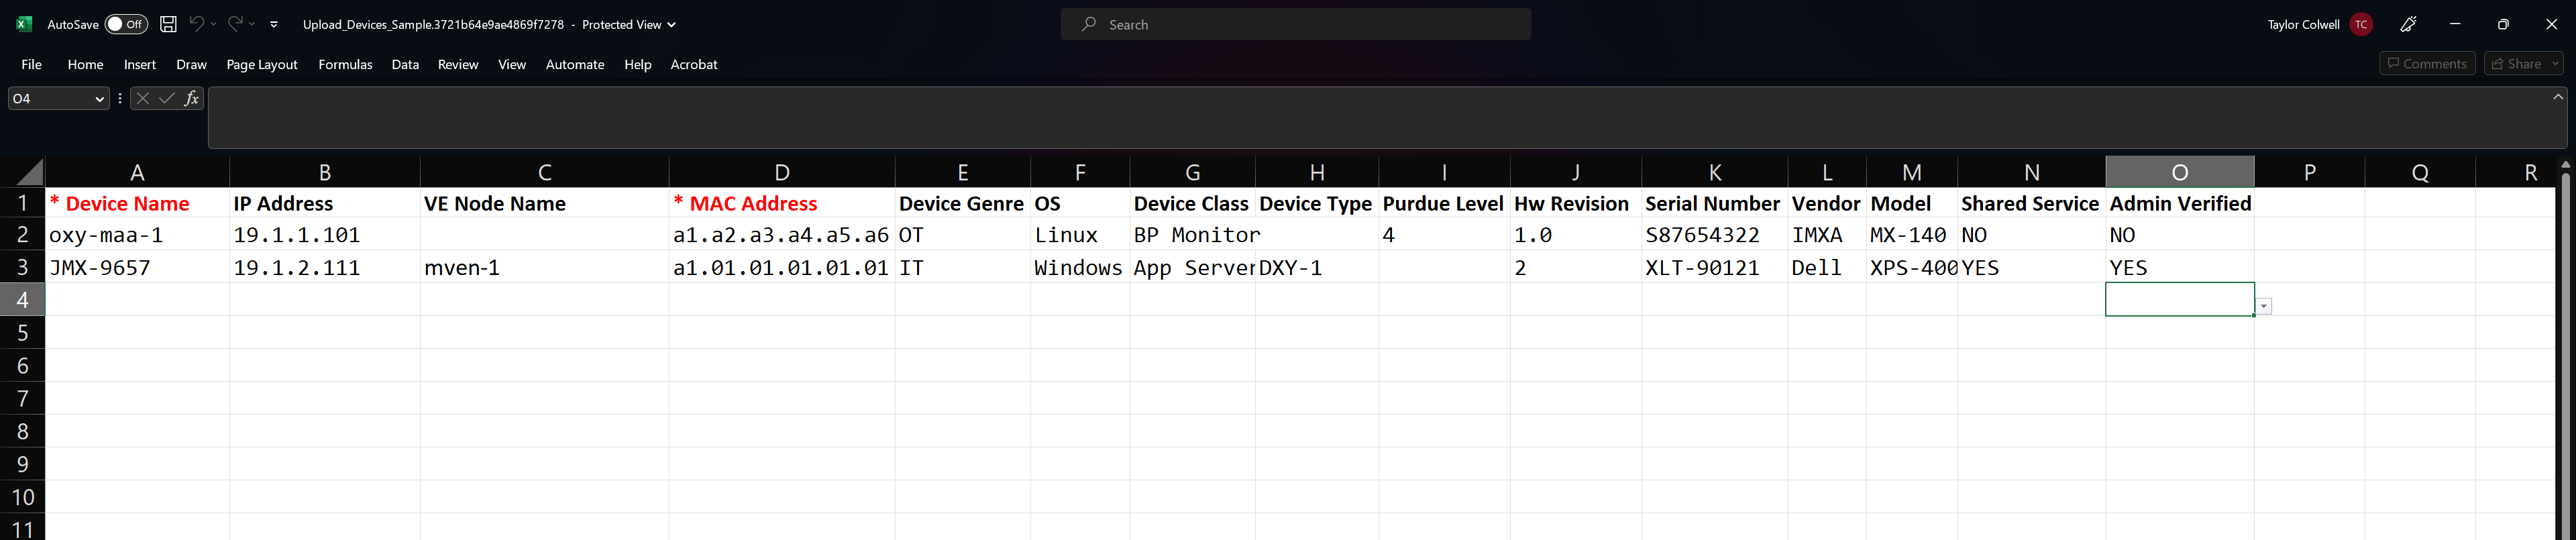Image resolution: width=2576 pixels, height=540 pixels.
Task: Click cell containing IMXA
Action: [x=1827, y=235]
